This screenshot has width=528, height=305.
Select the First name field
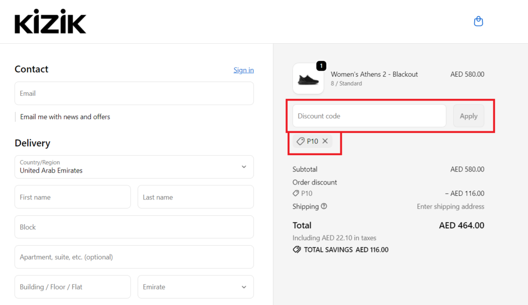pos(72,197)
